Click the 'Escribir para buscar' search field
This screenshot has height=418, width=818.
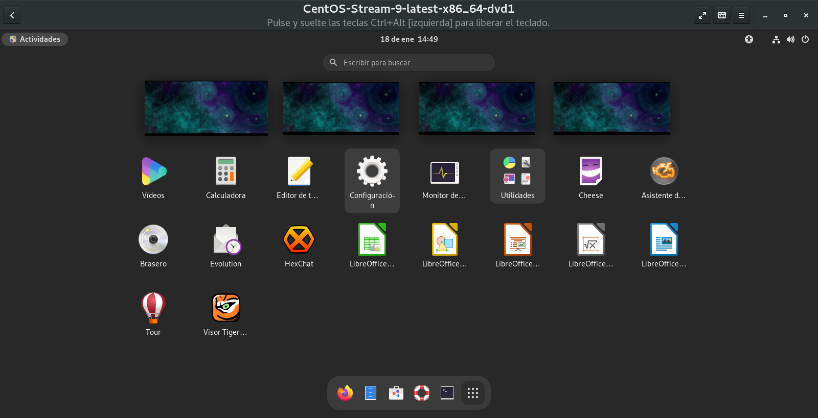(x=409, y=63)
